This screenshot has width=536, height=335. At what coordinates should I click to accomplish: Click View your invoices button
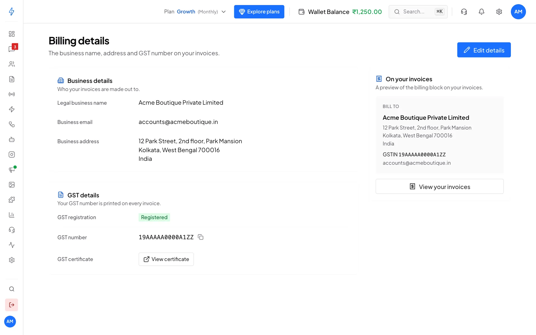(439, 186)
